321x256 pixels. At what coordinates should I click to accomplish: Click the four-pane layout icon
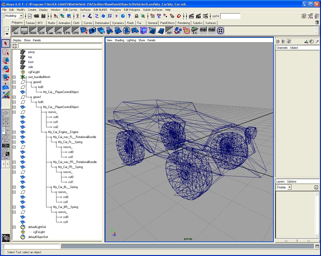coord(6,122)
